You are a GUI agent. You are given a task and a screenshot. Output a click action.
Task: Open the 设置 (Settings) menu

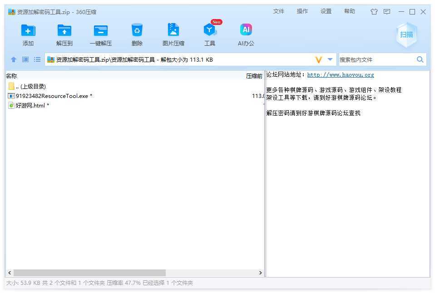[x=326, y=11]
